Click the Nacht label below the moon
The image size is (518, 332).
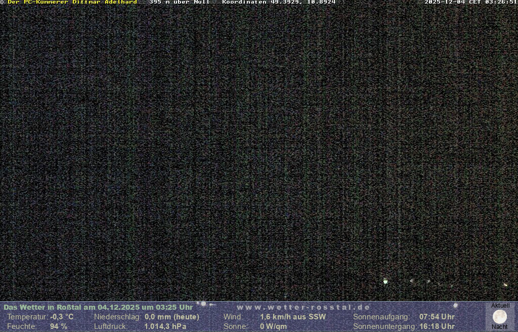[x=500, y=327]
